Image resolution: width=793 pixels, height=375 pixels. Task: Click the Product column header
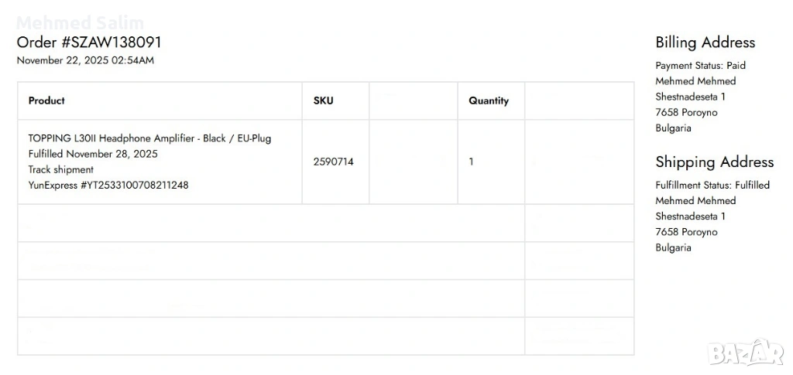click(46, 101)
